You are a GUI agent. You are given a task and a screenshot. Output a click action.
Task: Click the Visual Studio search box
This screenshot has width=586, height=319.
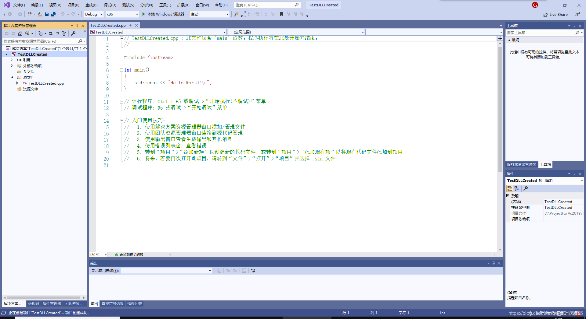(x=267, y=5)
